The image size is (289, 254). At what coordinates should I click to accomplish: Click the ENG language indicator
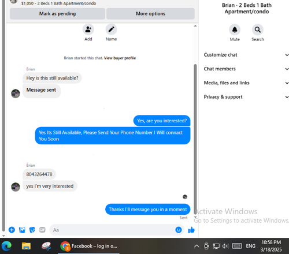tap(250, 246)
